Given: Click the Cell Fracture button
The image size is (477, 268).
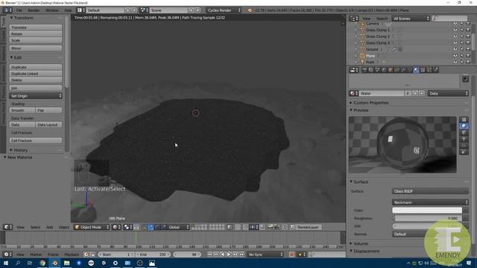Looking at the screenshot, I should point(36,141).
